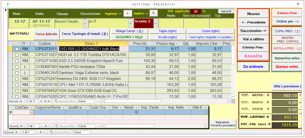The height and width of the screenshot is (138, 305).
Task: Click the Nuovo button
Action: (x=253, y=14)
